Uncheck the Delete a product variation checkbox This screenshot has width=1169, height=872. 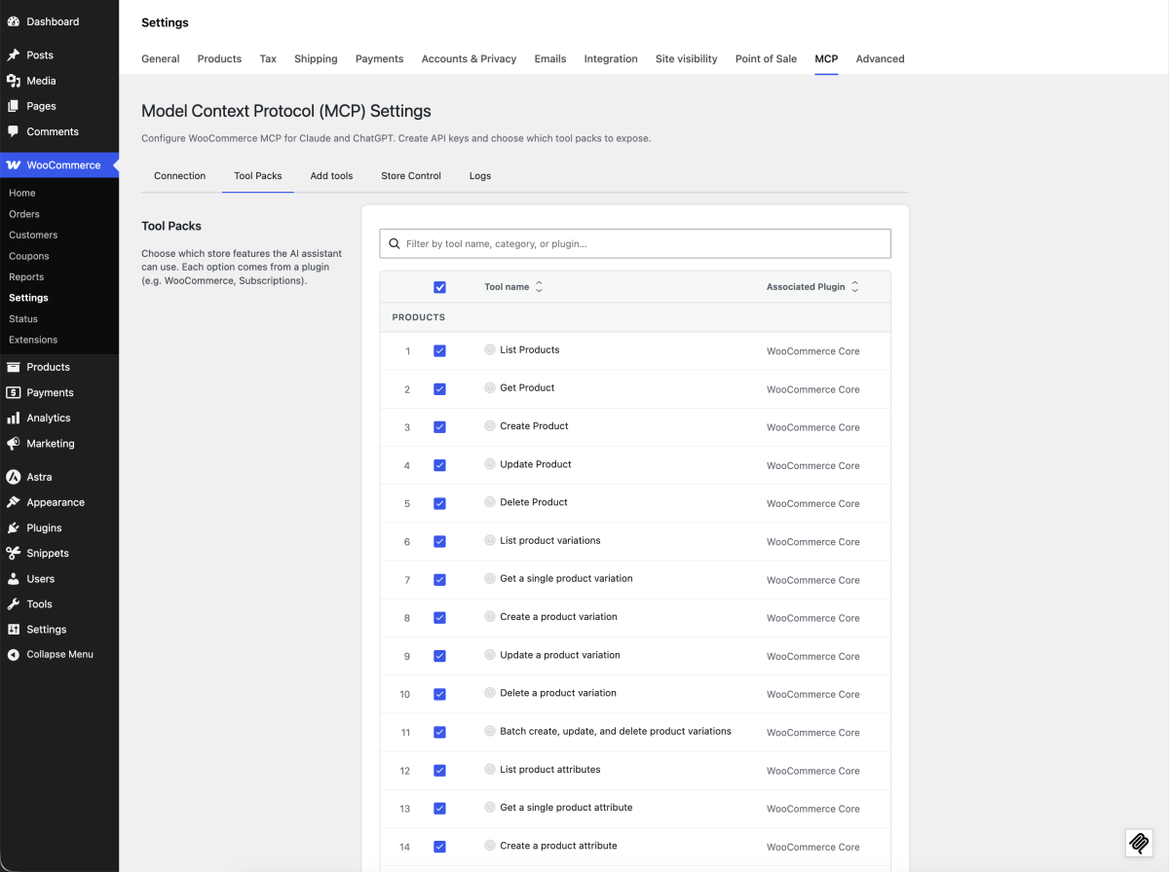439,694
